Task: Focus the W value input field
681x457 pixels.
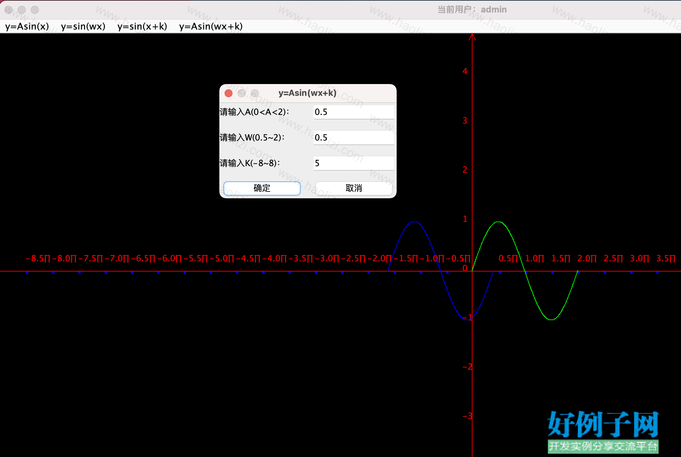Action: 354,138
